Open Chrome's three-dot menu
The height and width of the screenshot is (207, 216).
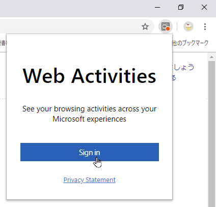coord(205,26)
